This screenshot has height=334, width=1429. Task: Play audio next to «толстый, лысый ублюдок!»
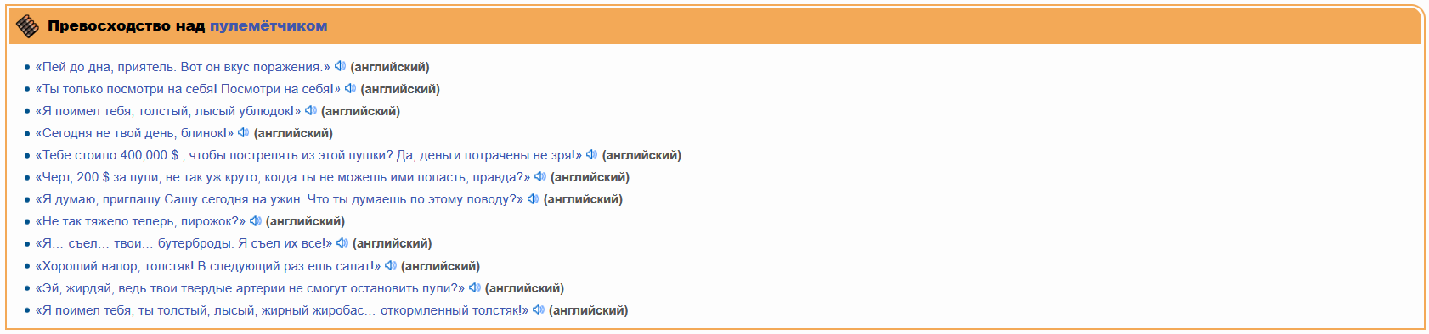coord(310,110)
